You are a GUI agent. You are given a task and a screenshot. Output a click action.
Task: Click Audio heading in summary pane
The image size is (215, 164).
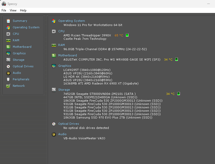[62, 134]
